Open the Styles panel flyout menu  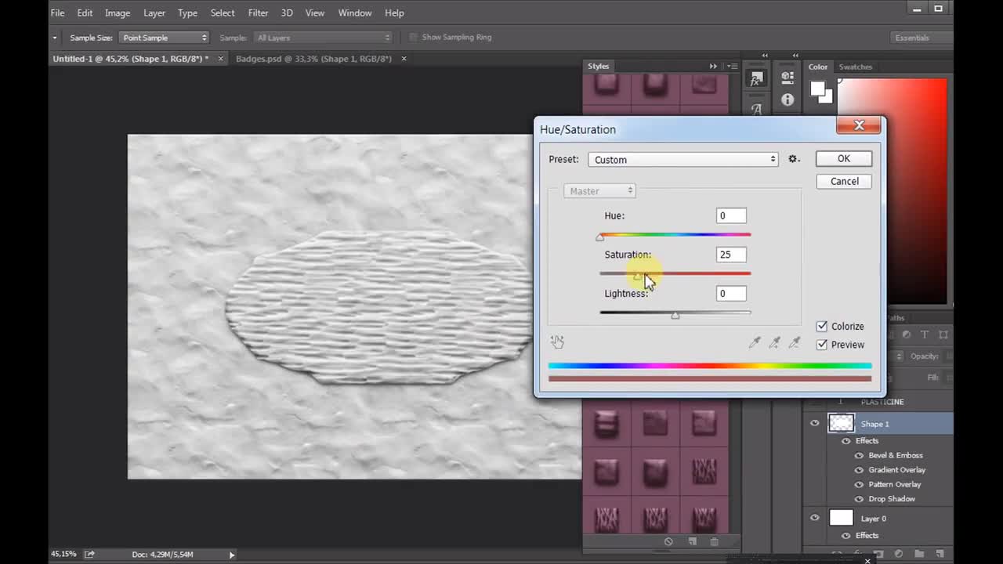click(731, 67)
